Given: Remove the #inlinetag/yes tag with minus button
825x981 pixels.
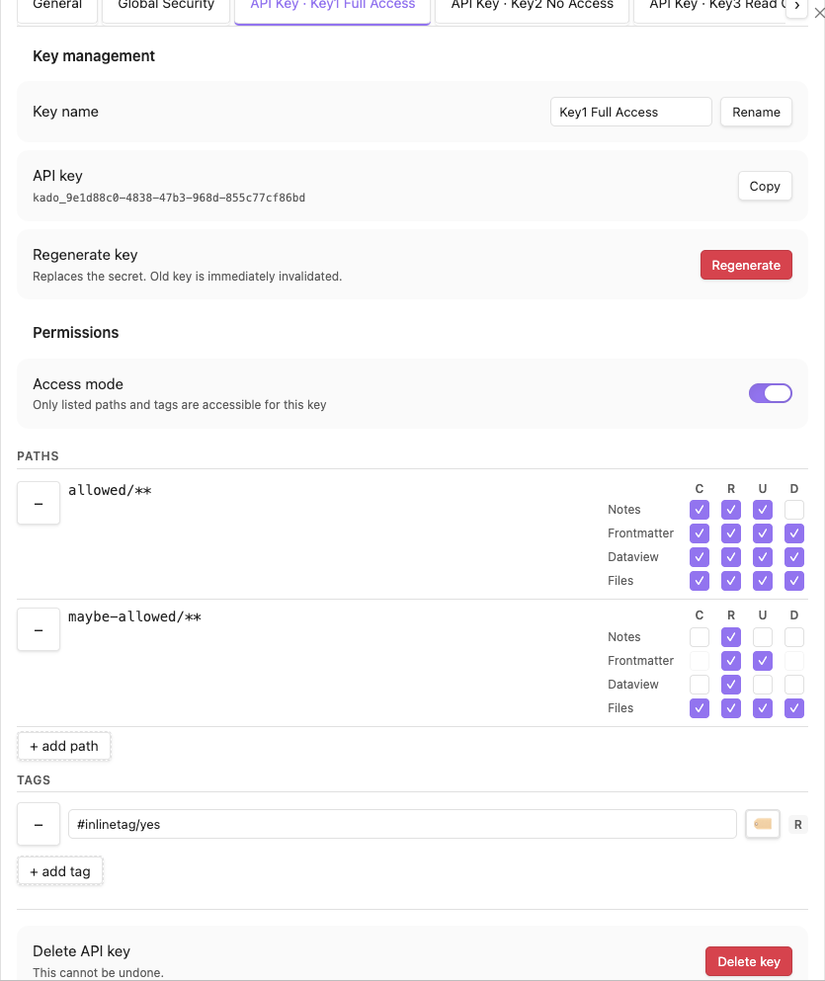Looking at the screenshot, I should click(39, 824).
